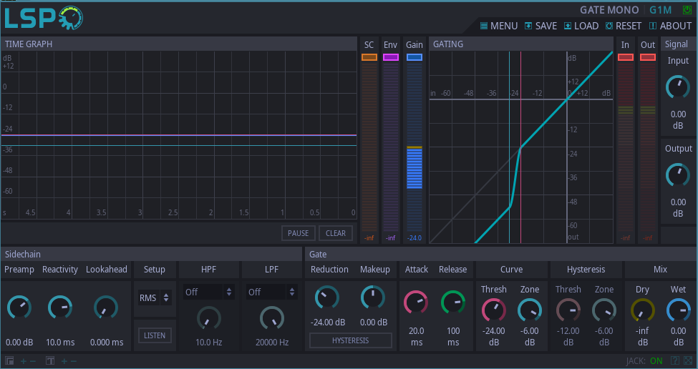Click the Hysteresis Zone knob
Image resolution: width=698 pixels, height=369 pixels.
pyautogui.click(x=604, y=310)
